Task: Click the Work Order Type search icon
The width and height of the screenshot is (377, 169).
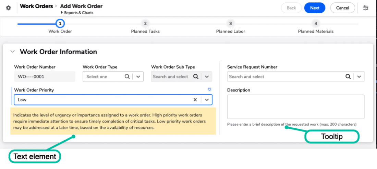Action: [x=127, y=77]
